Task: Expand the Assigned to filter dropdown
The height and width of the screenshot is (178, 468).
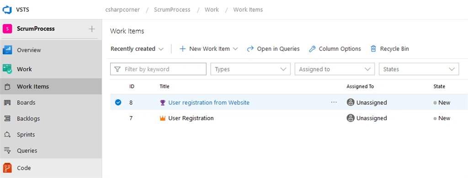Action: click(x=335, y=69)
